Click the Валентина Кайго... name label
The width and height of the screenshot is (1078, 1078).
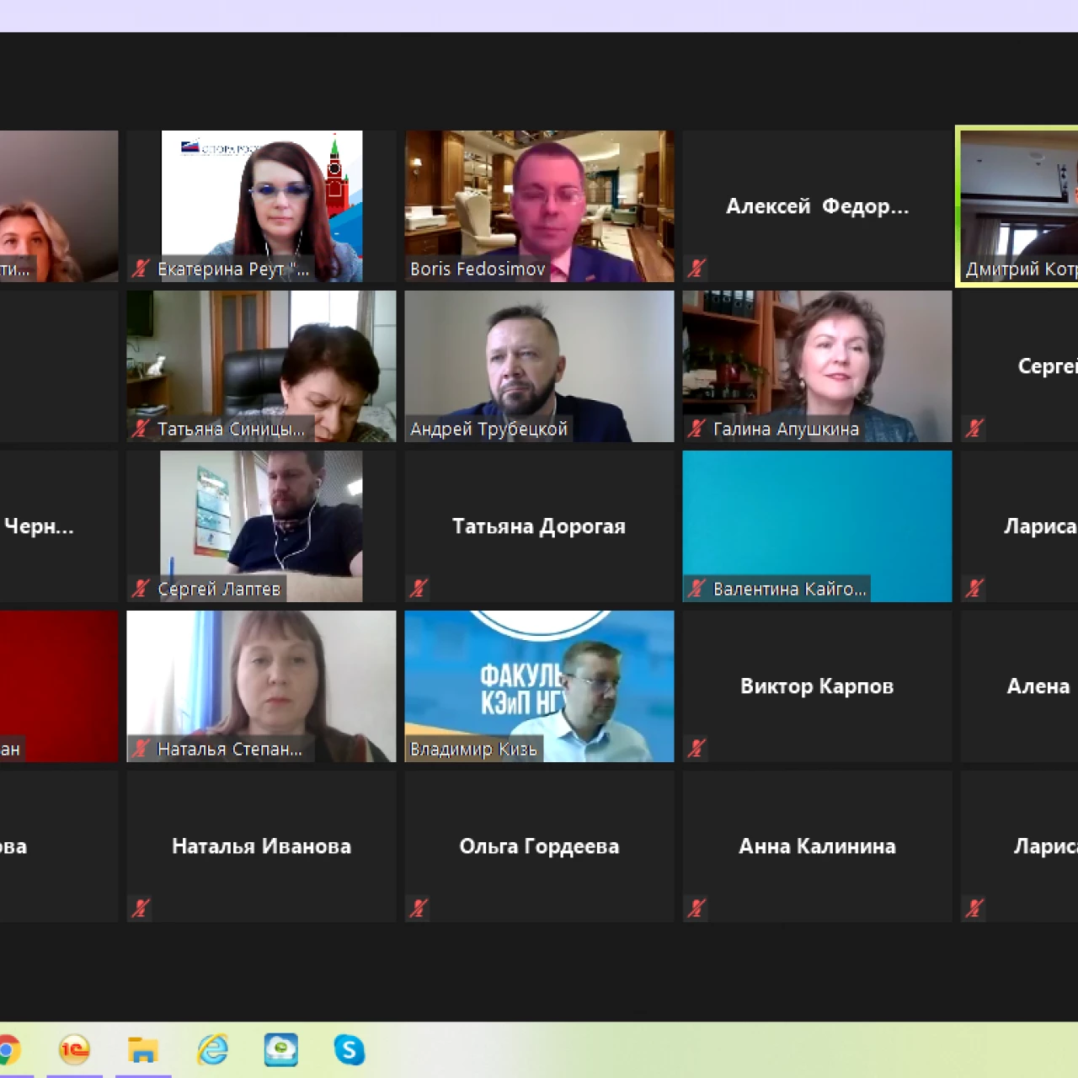tap(790, 589)
